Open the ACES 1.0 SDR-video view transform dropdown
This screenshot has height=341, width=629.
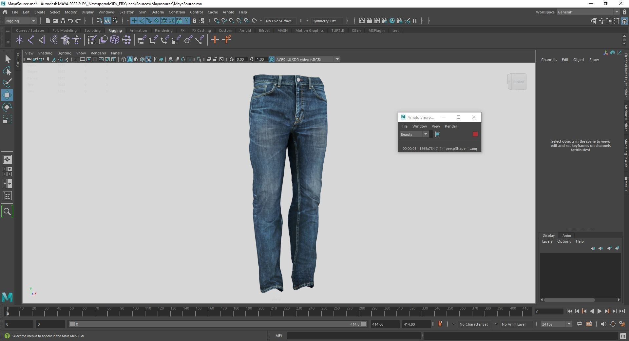coord(308,59)
